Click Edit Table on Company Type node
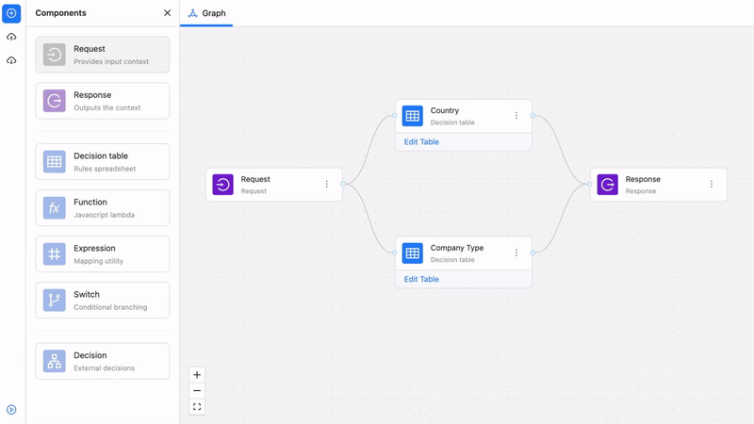The image size is (754, 424). point(421,280)
